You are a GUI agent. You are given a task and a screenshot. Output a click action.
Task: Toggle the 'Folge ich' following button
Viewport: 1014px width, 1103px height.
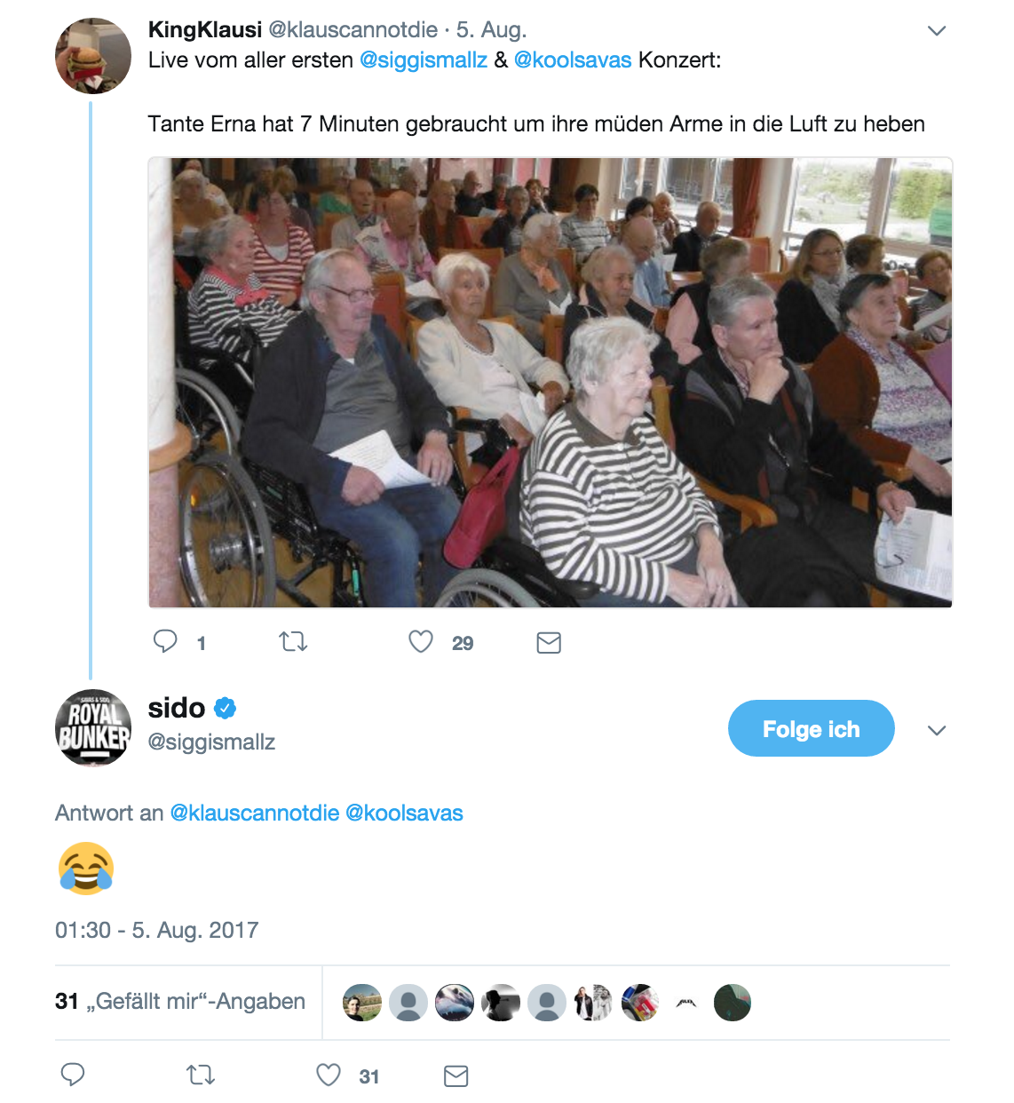click(x=812, y=728)
